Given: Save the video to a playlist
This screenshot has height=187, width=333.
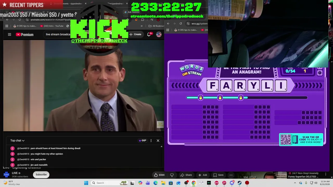Looking at the screenshot, I should point(218,175).
